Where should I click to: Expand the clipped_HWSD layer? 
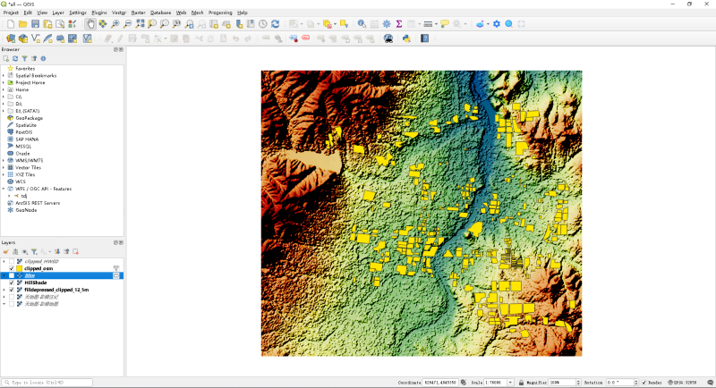(4, 262)
